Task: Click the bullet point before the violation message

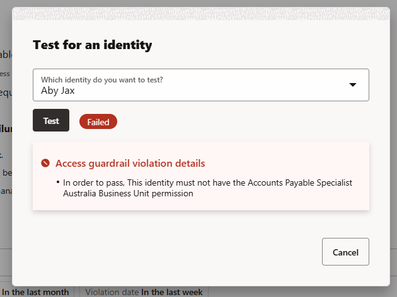Action: [x=58, y=182]
